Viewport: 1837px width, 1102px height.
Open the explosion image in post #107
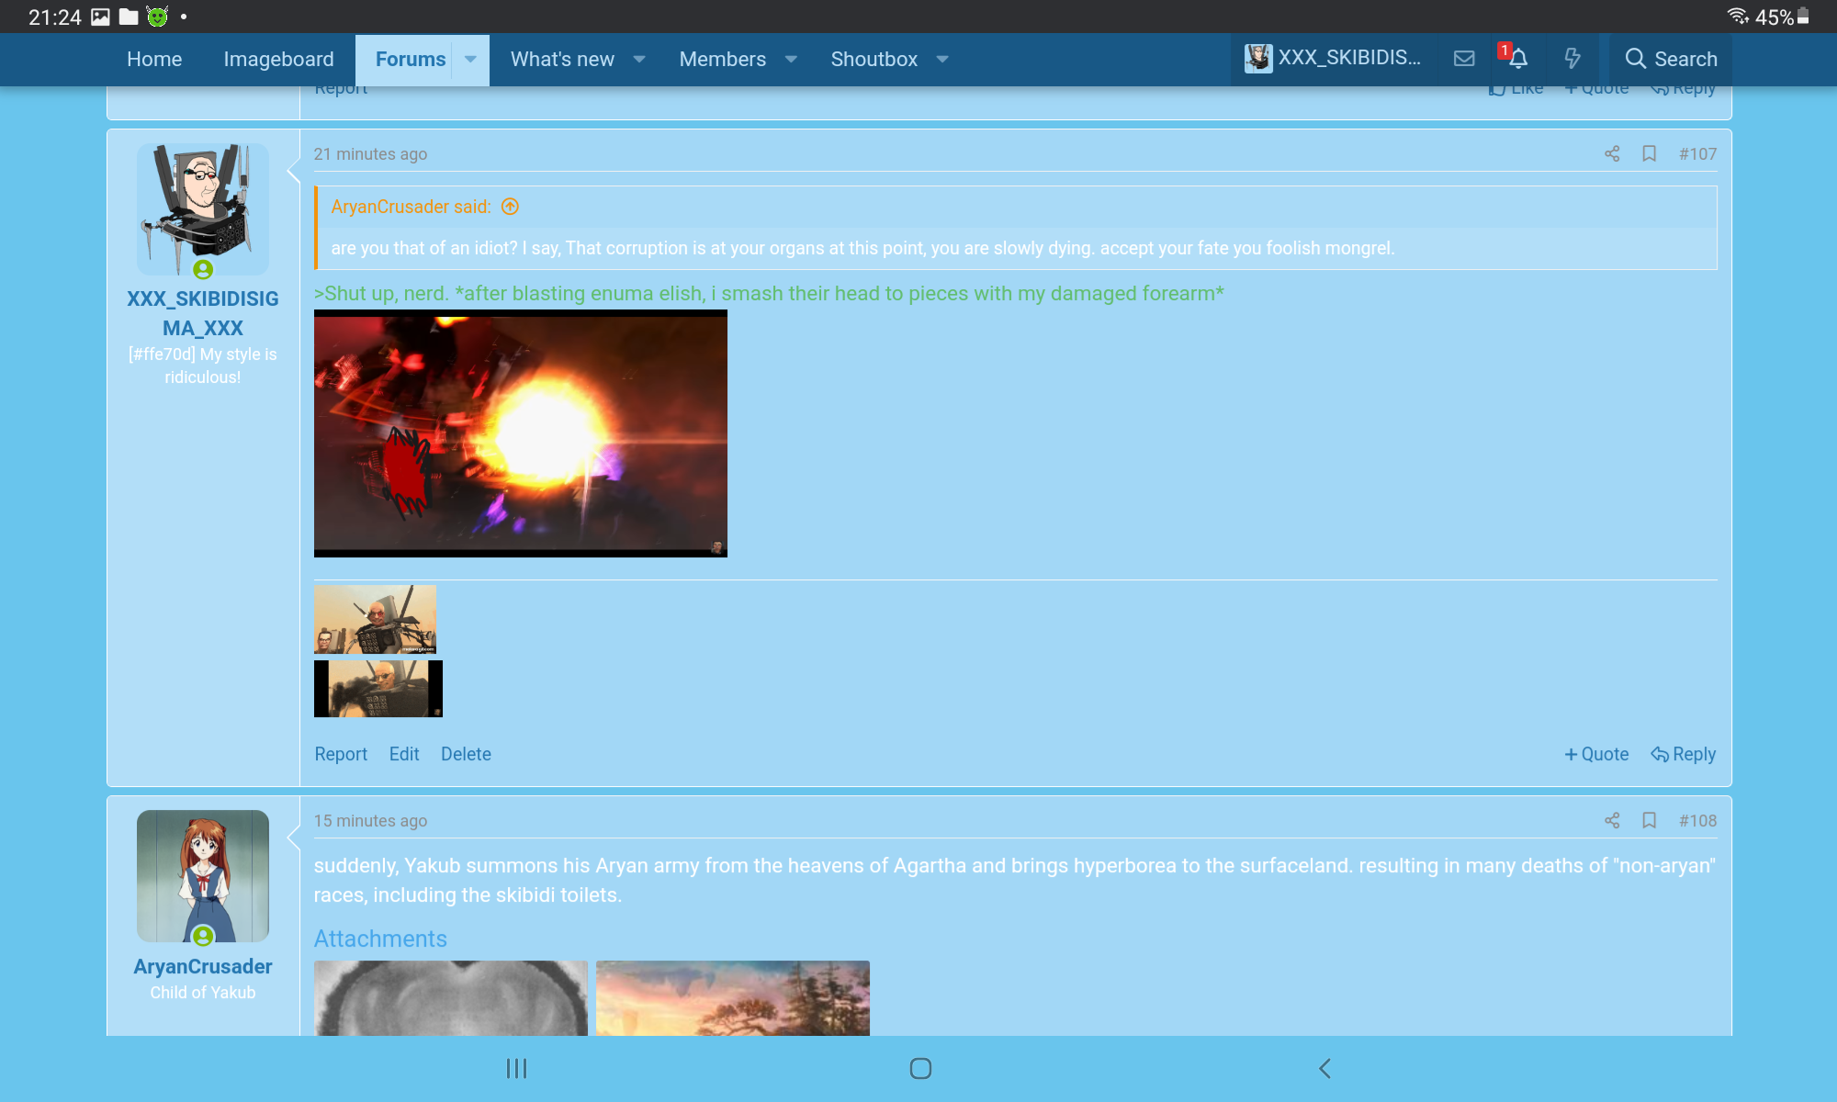pos(521,433)
